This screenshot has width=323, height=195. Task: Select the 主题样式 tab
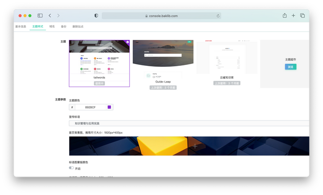point(38,26)
